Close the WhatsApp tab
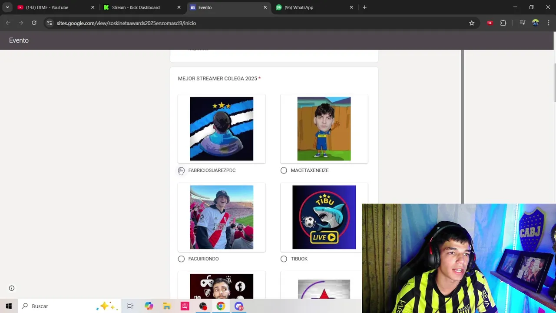The image size is (556, 313). click(351, 7)
